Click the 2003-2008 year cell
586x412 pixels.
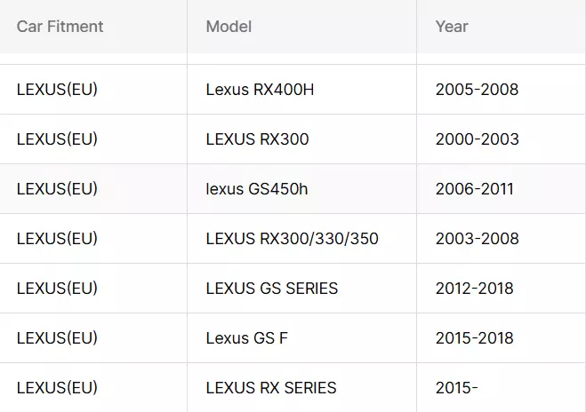click(x=477, y=239)
